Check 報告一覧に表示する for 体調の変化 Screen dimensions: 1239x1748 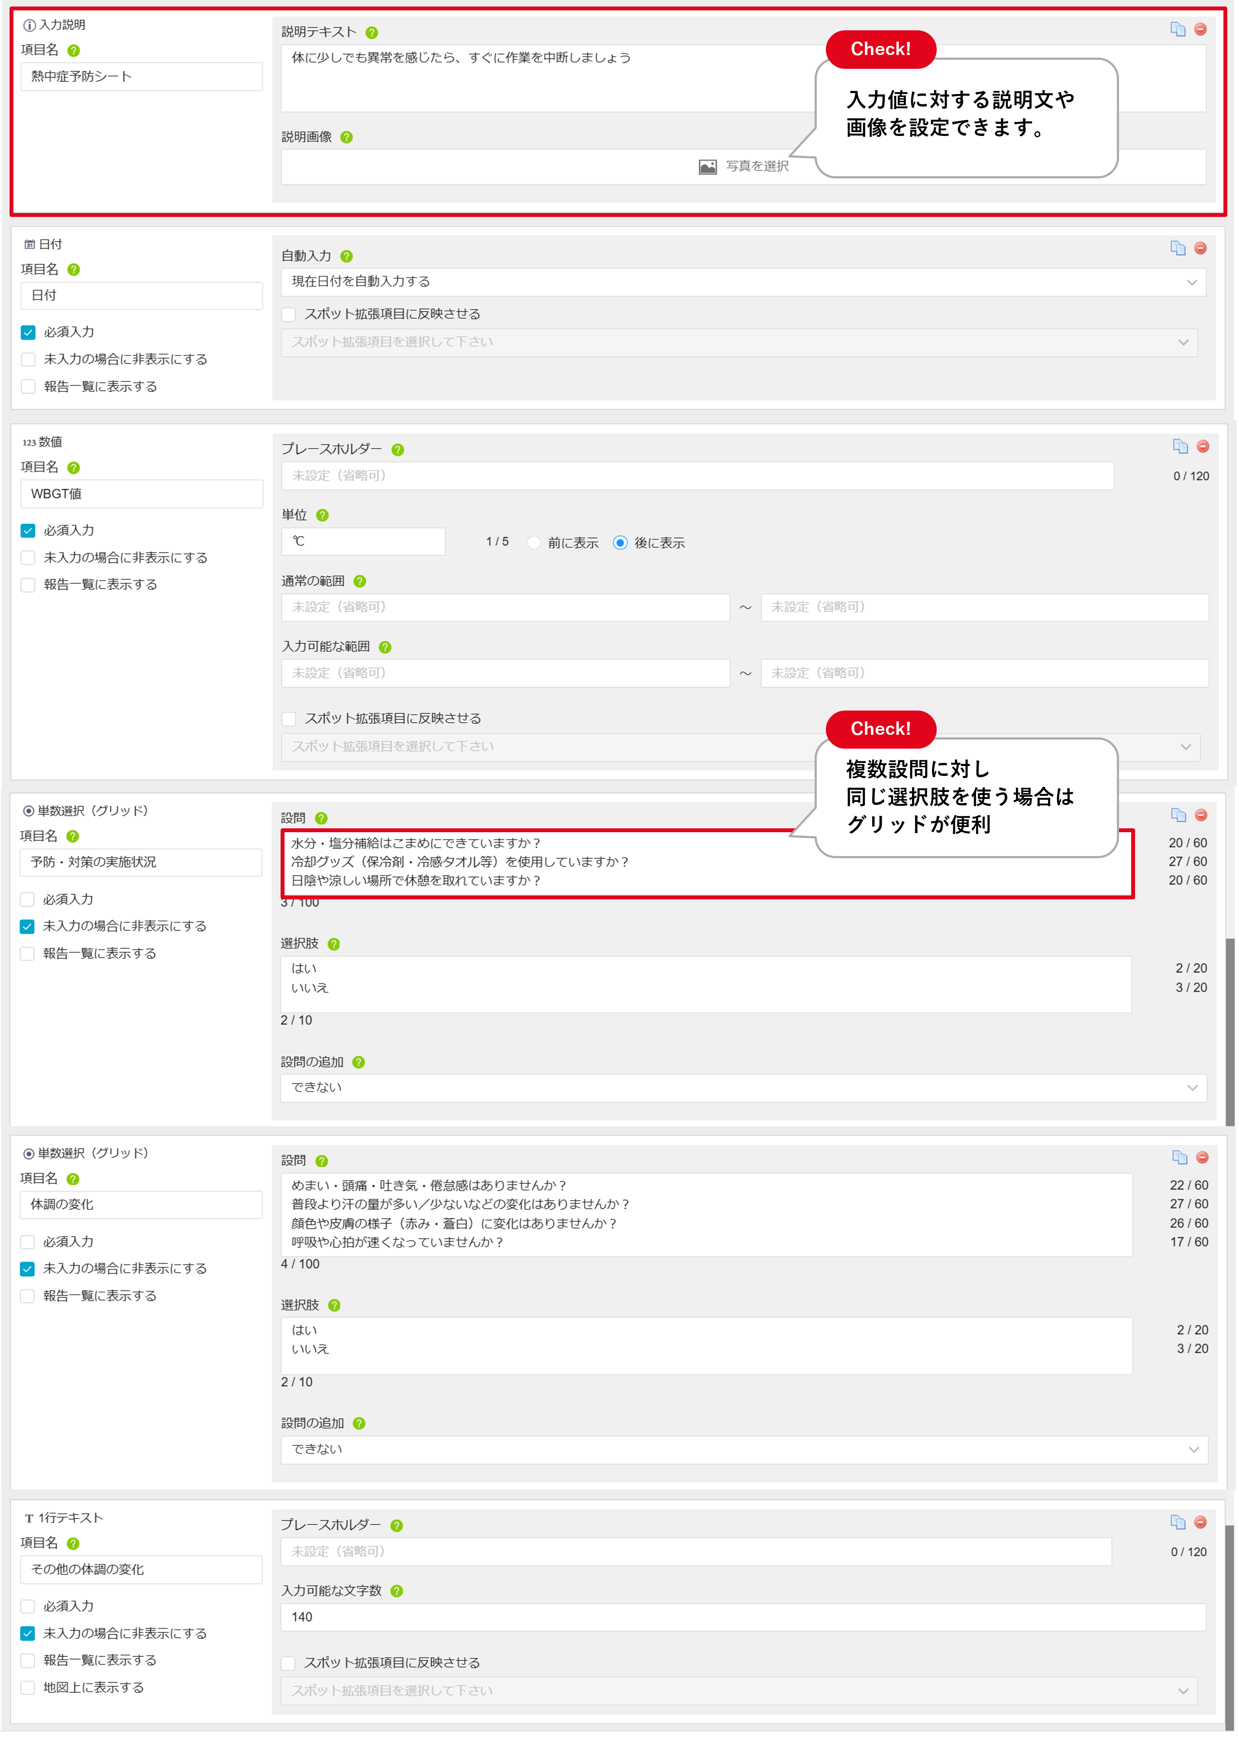tap(28, 1295)
